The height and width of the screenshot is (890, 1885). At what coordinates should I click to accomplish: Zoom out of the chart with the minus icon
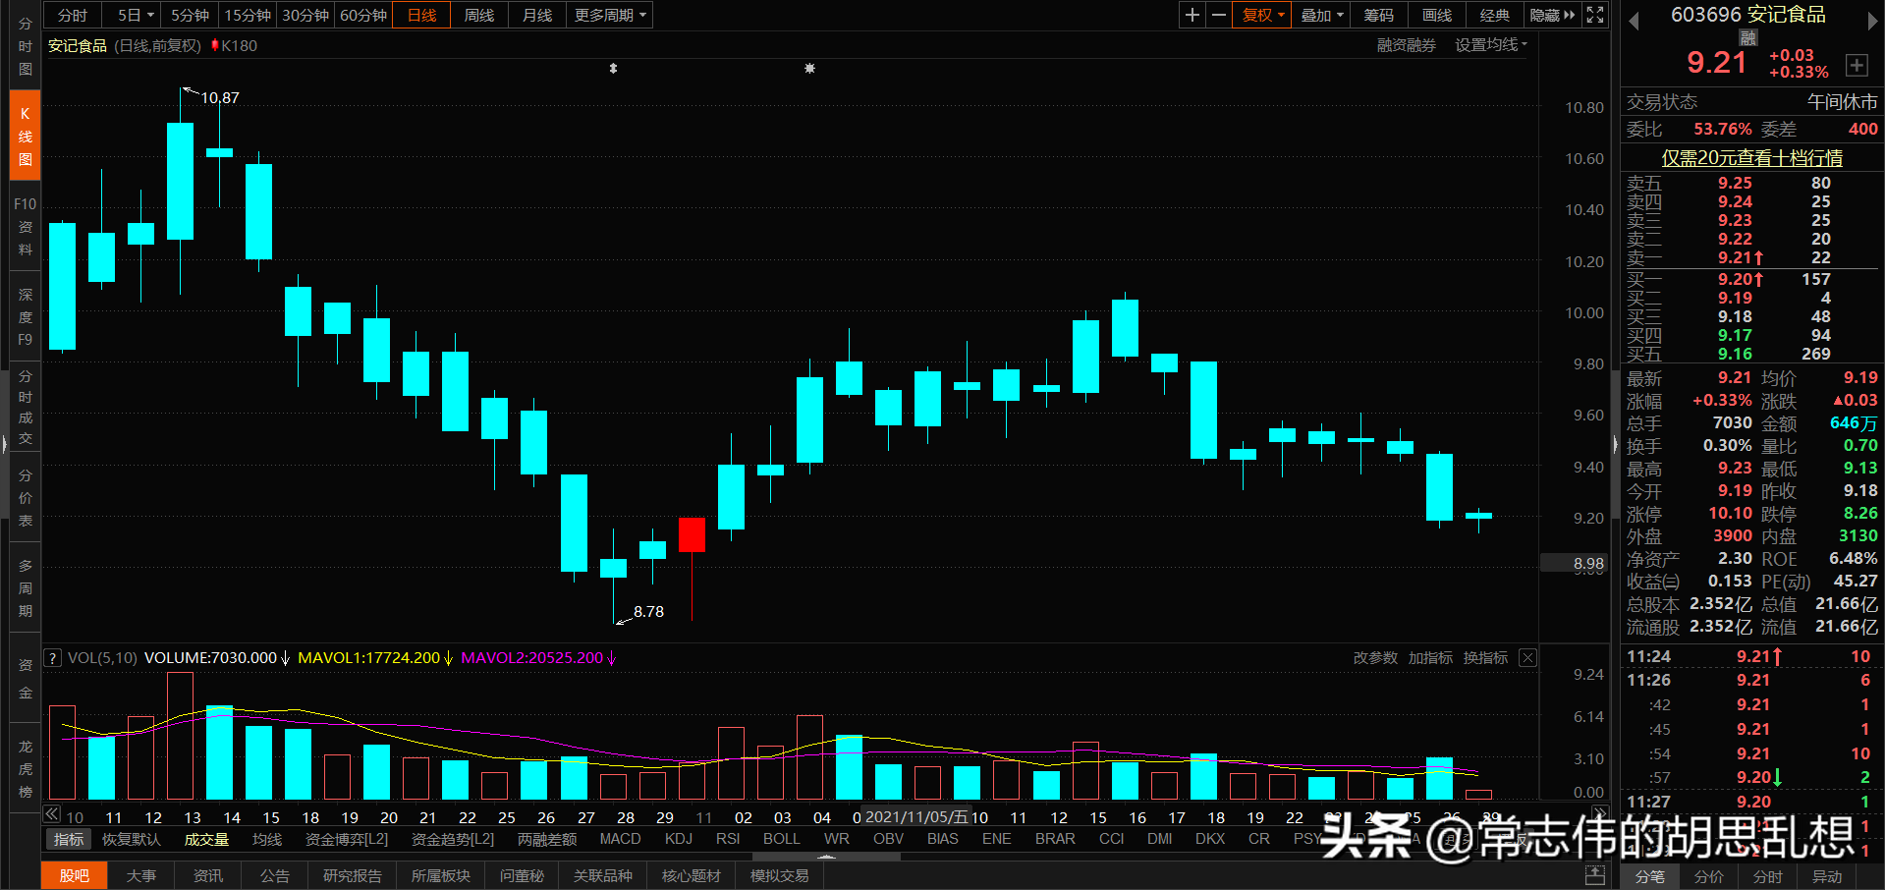tap(1218, 15)
